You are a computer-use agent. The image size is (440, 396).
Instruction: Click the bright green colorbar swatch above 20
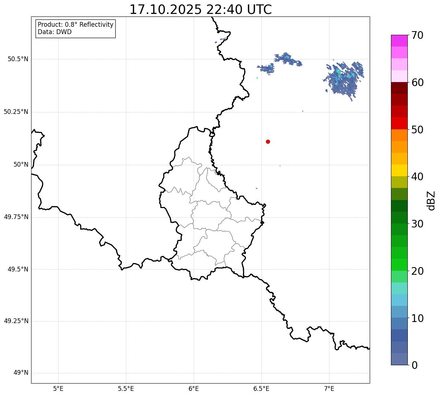coord(399,264)
